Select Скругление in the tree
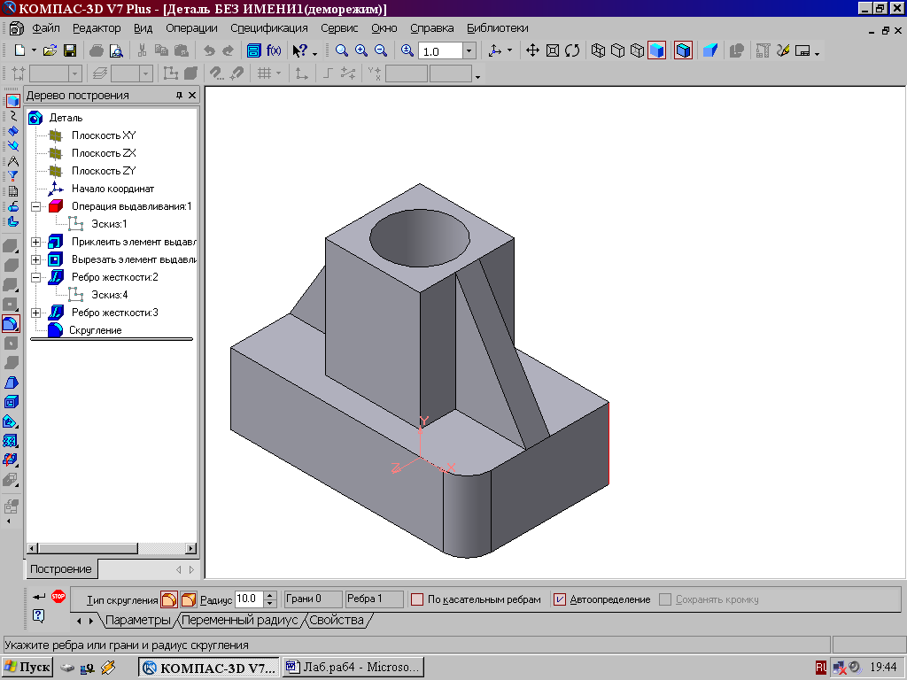The width and height of the screenshot is (907, 680). [x=96, y=330]
